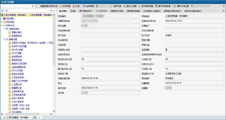This screenshot has height=120, width=226.
Task: Click the root project template icon in tree
Action: [2, 15]
